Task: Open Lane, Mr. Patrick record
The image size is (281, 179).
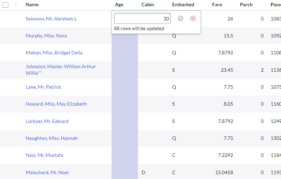Action: tap(43, 87)
